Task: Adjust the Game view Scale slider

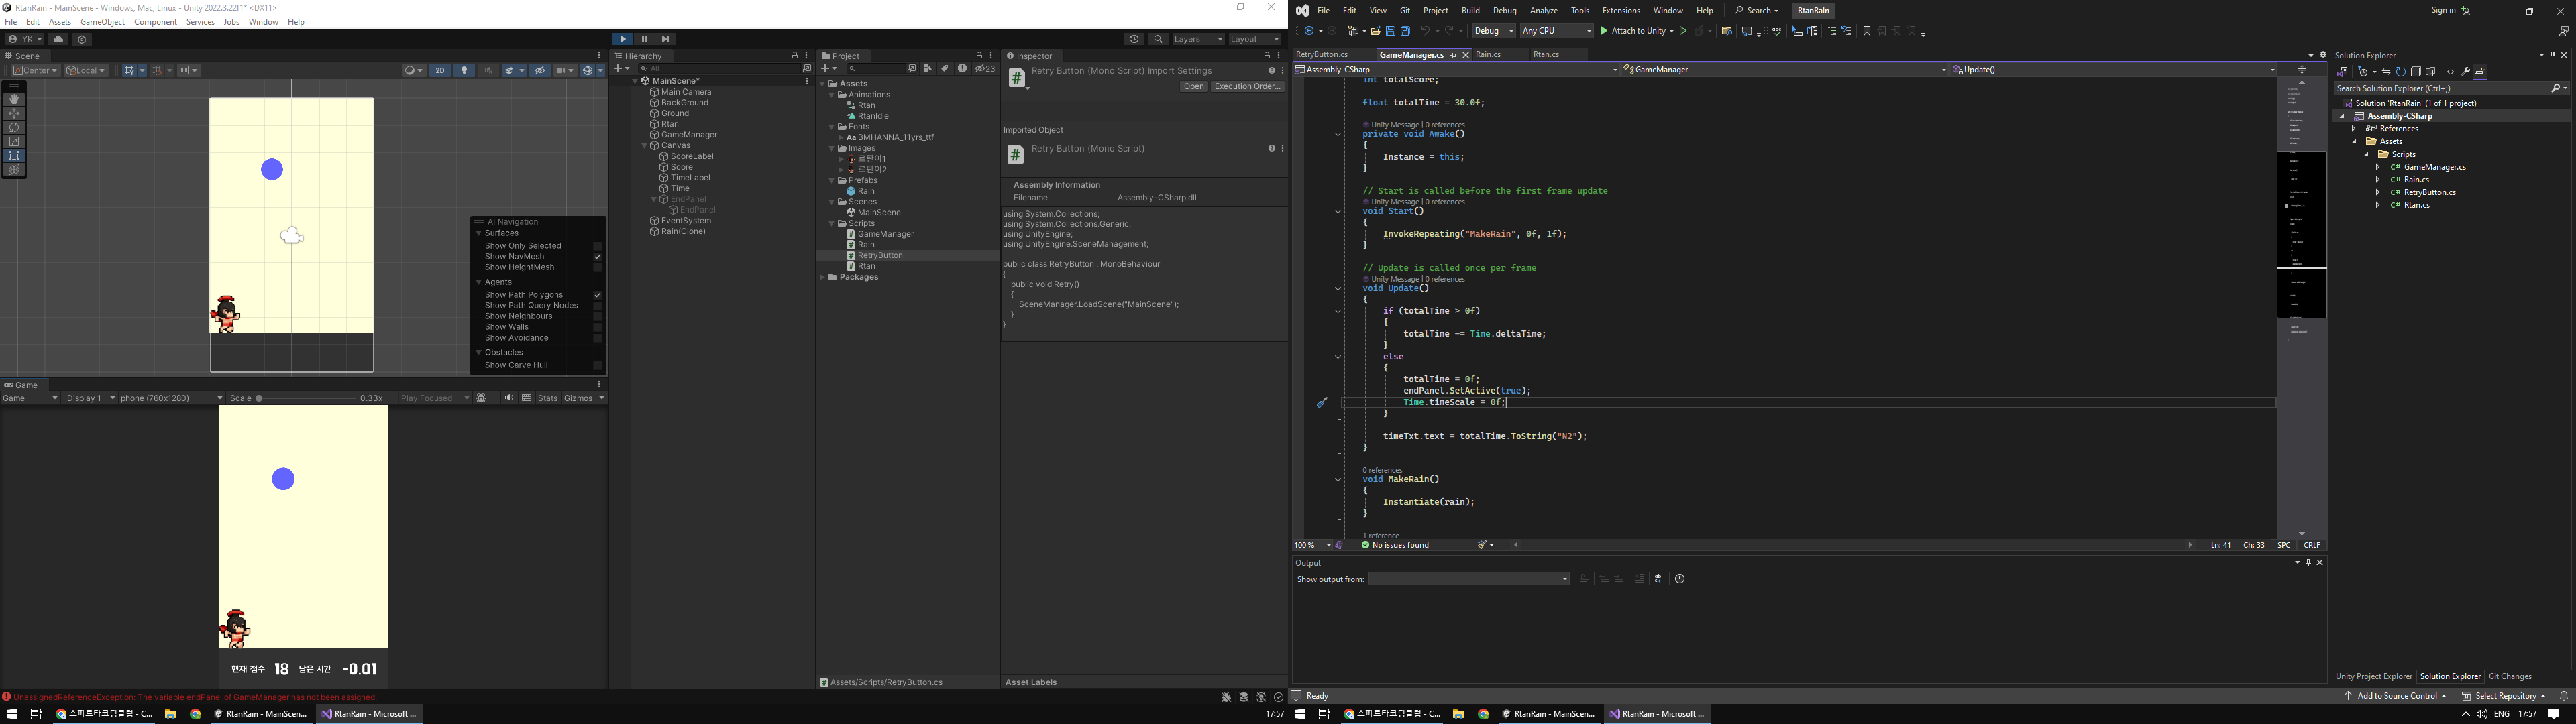Action: pos(306,398)
